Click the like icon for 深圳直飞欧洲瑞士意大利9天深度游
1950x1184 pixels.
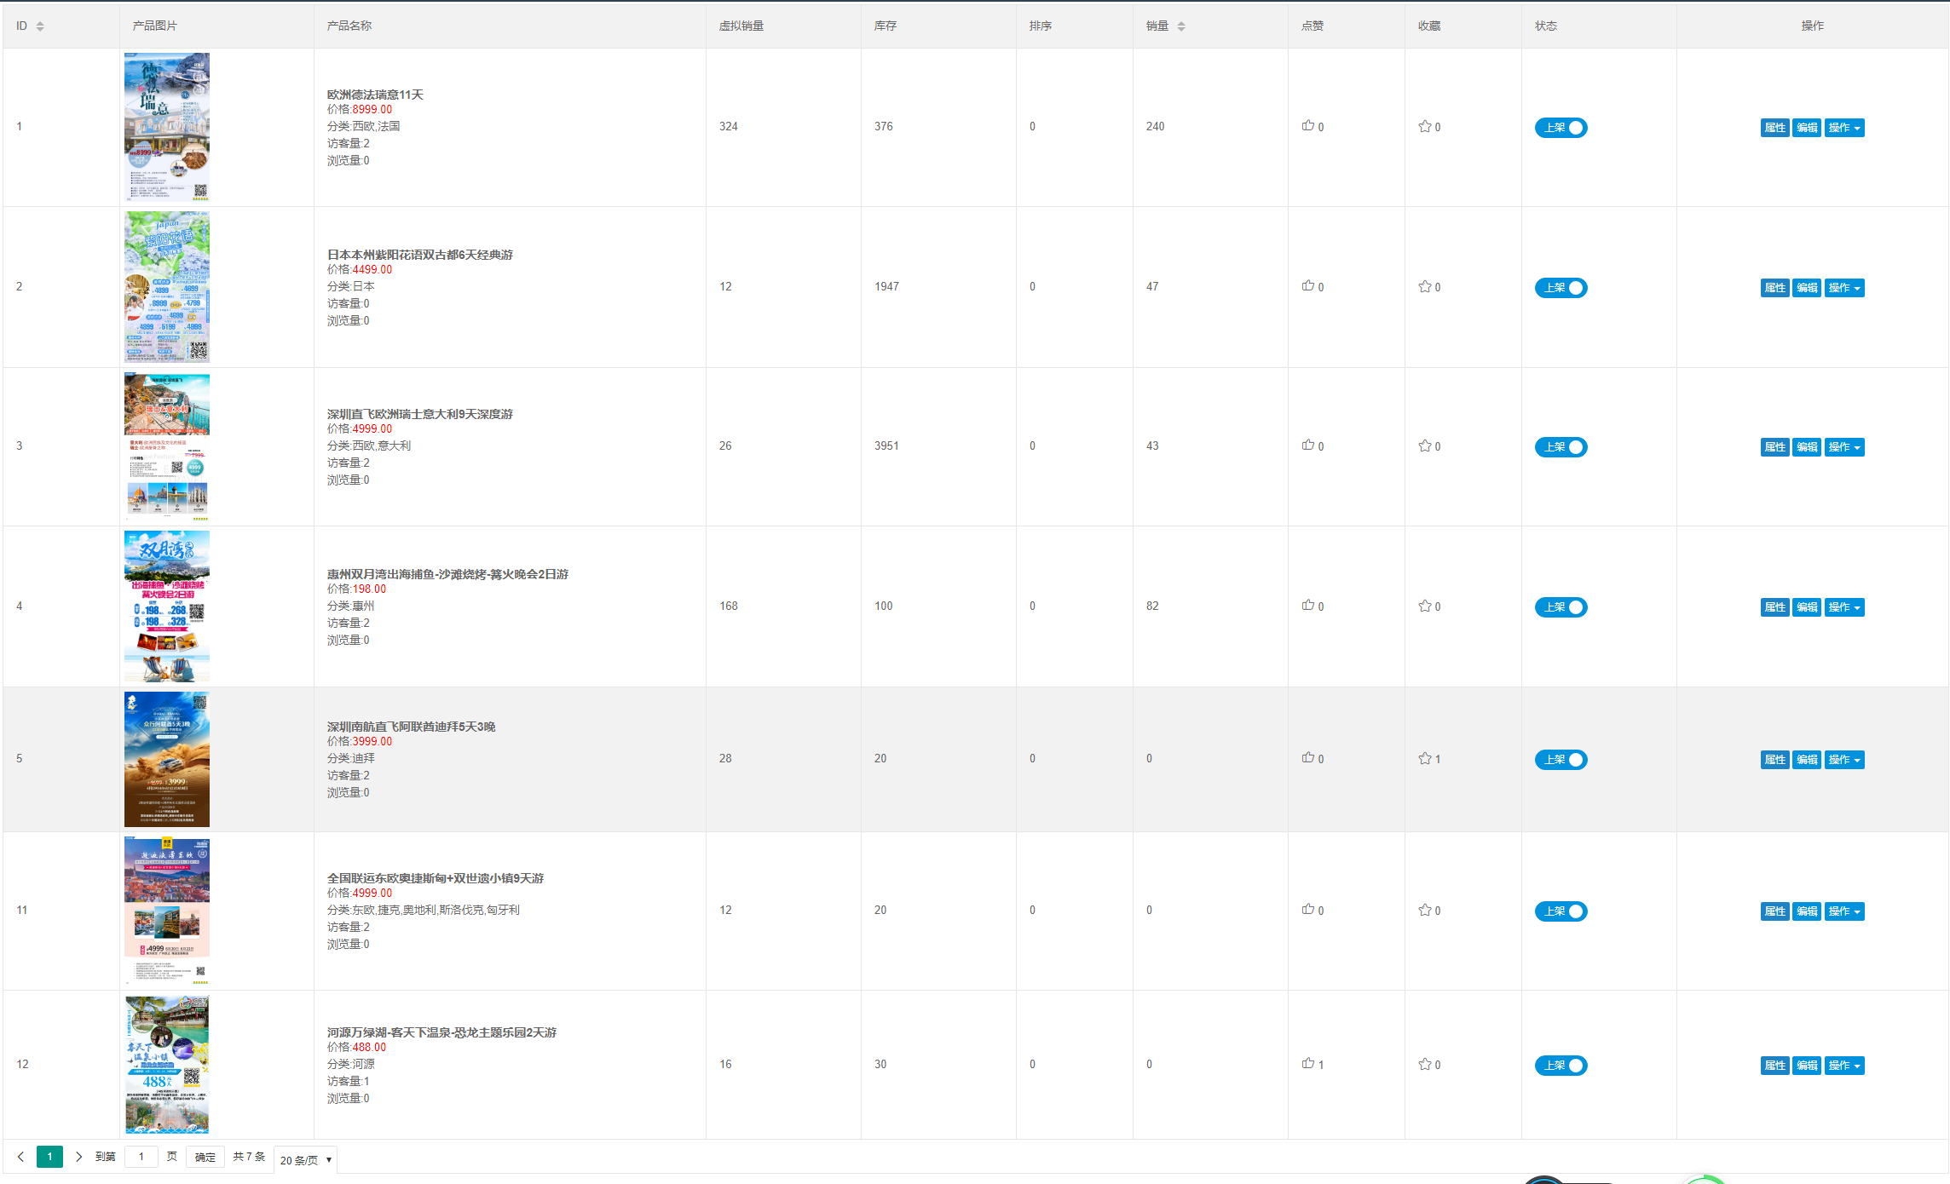tap(1307, 445)
